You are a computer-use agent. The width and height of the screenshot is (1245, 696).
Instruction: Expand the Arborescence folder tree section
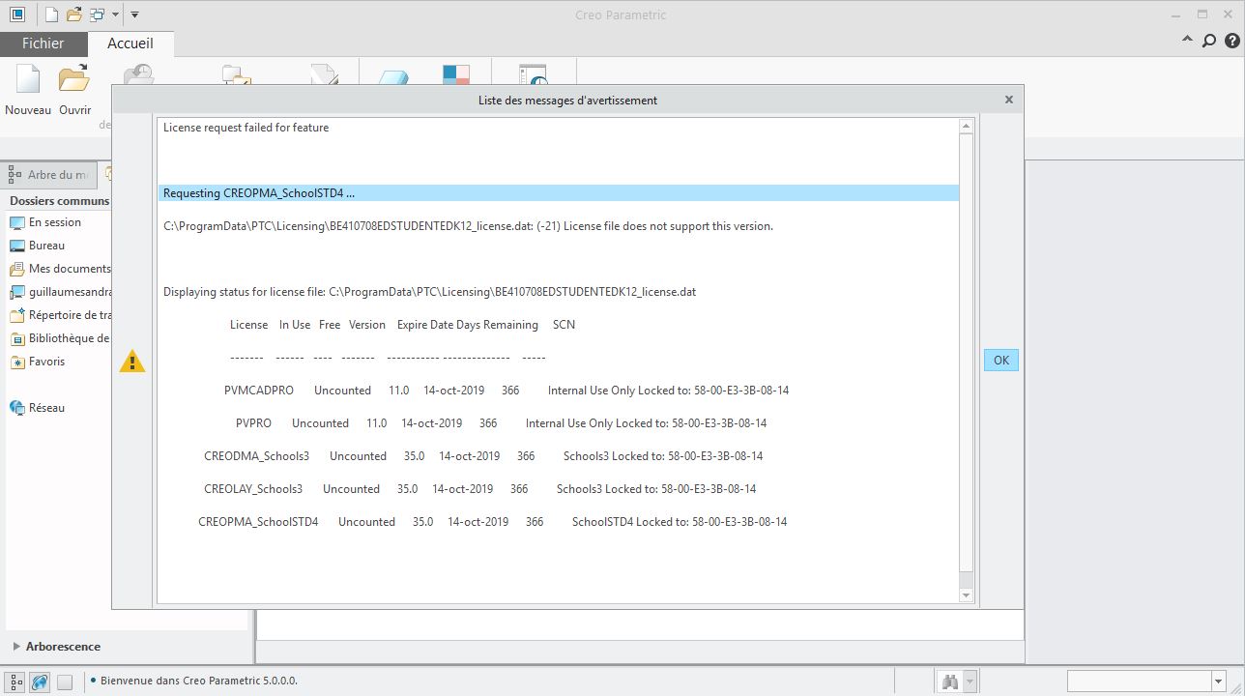click(x=16, y=647)
